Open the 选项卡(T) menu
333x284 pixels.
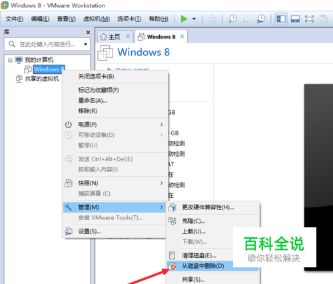click(x=129, y=19)
